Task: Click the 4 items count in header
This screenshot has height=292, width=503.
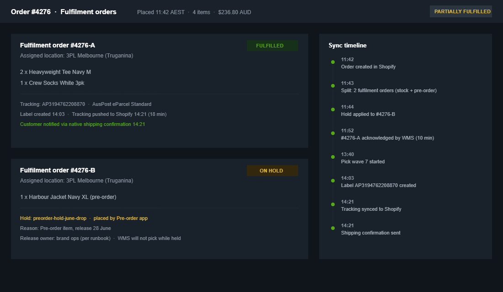Action: 201,12
